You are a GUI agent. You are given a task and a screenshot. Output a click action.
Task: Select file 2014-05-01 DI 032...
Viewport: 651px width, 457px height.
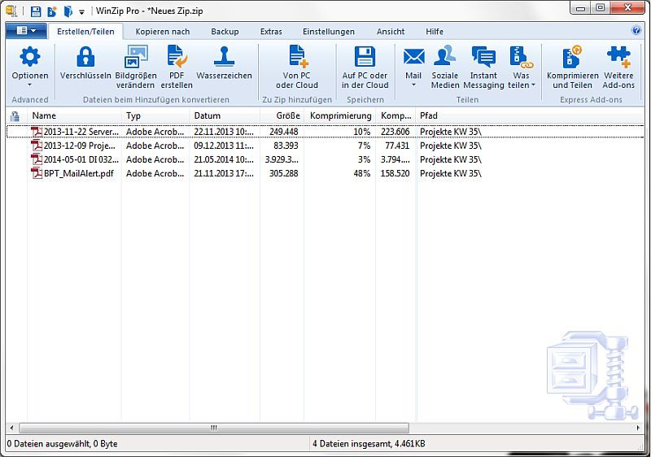pos(81,159)
